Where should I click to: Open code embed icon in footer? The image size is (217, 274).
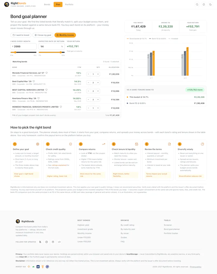tap(59, 242)
